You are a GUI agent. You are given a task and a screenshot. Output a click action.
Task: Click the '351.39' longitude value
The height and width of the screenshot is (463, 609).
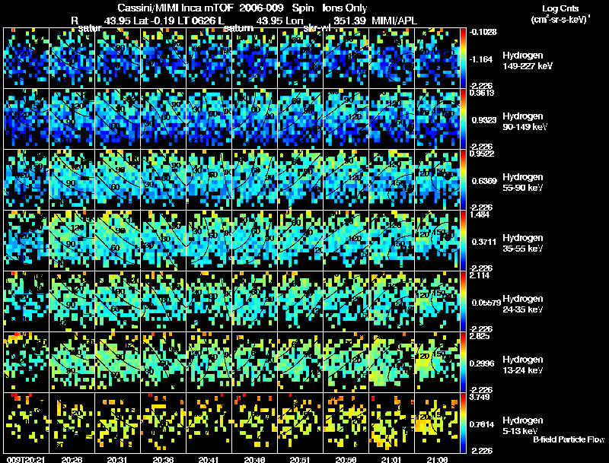349,21
